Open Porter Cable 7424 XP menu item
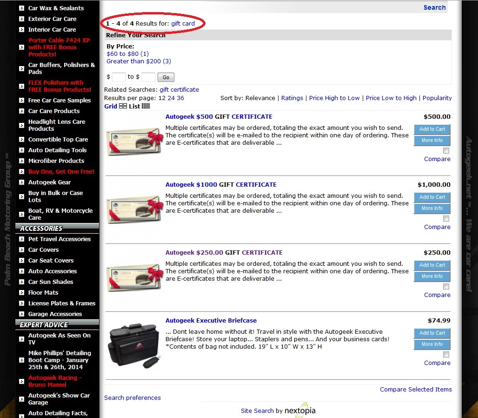Viewport: 478px width, 418px height. pos(59,47)
